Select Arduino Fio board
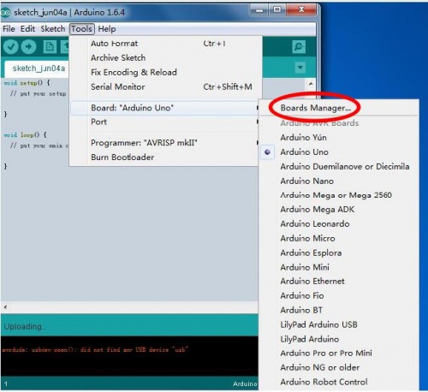Image resolution: width=428 pixels, height=392 pixels. (x=340, y=295)
